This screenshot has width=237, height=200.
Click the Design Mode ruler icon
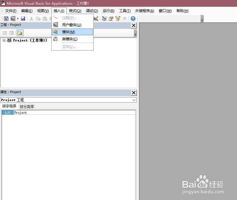[x=96, y=19]
